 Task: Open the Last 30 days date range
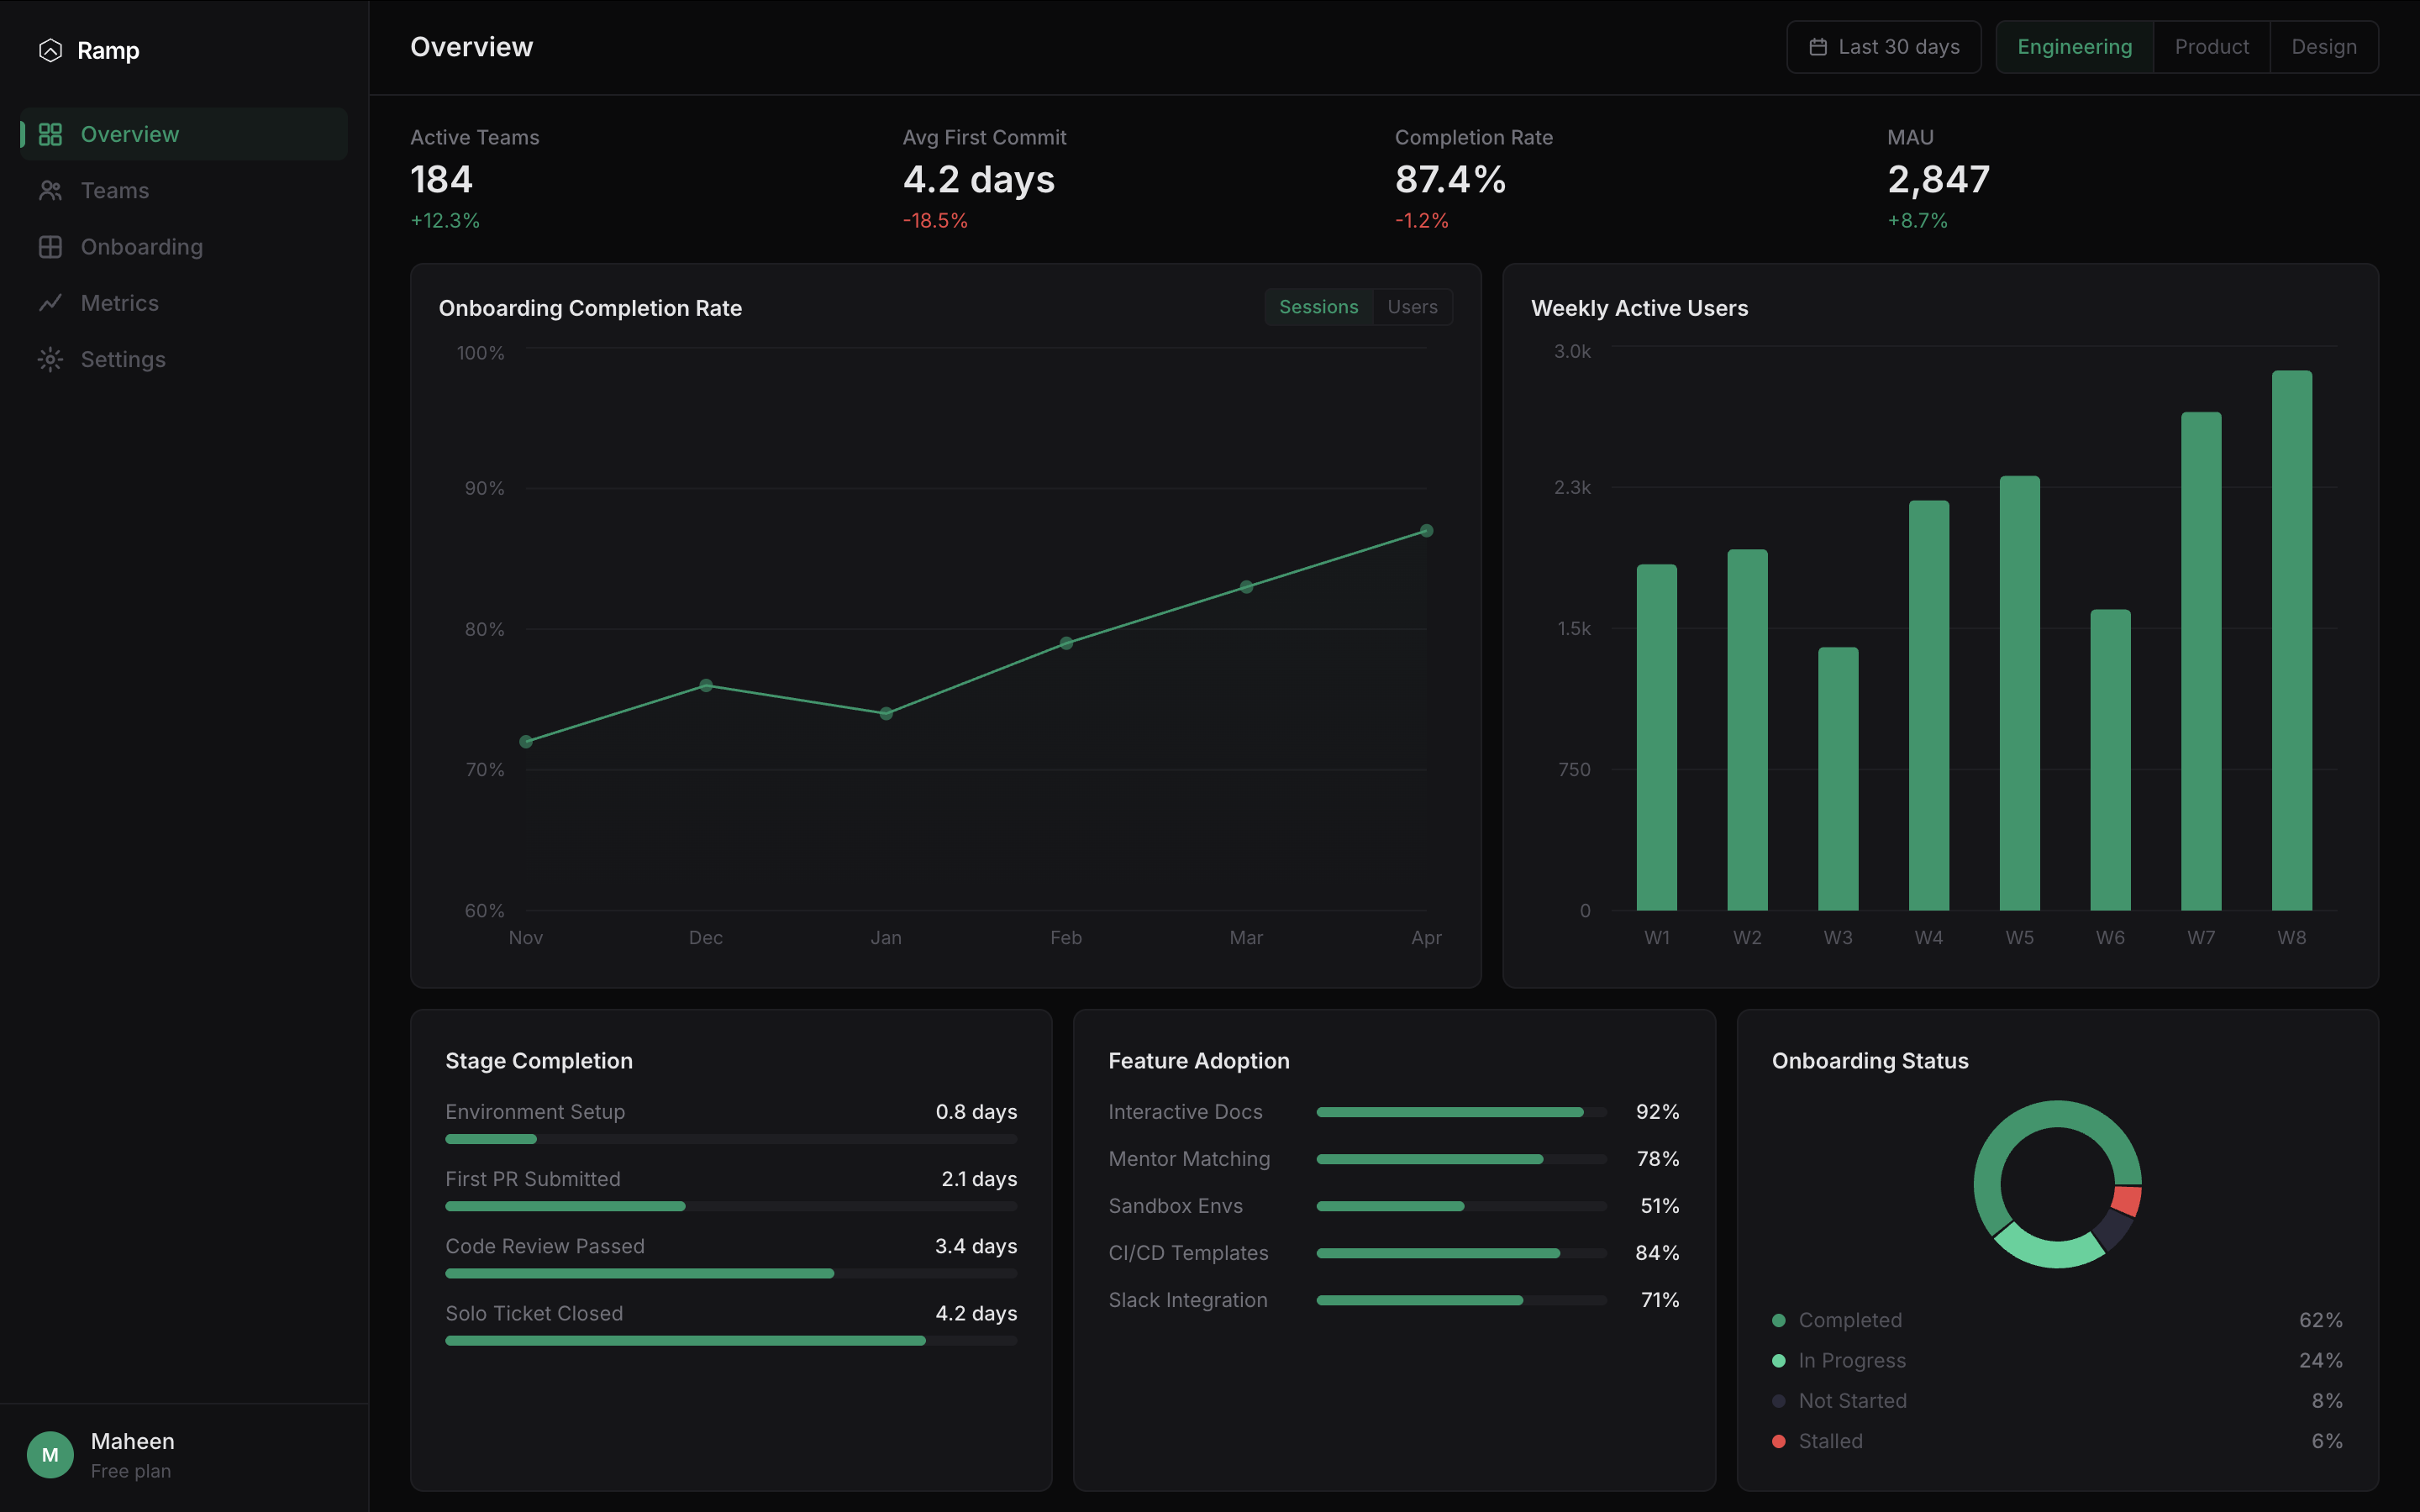[1883, 47]
